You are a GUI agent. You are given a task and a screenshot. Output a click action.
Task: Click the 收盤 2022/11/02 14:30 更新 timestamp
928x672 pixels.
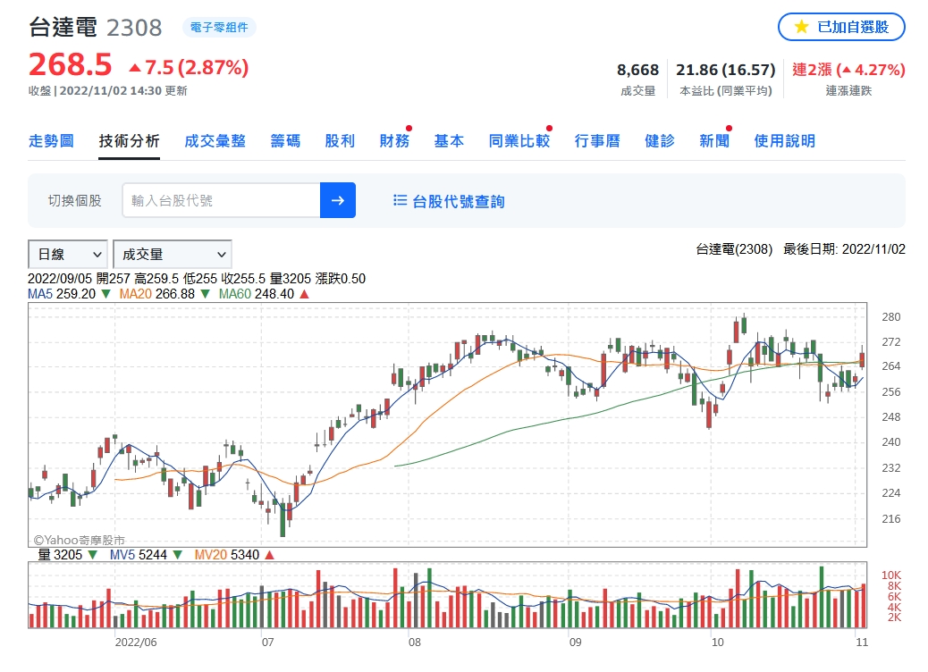[x=107, y=90]
